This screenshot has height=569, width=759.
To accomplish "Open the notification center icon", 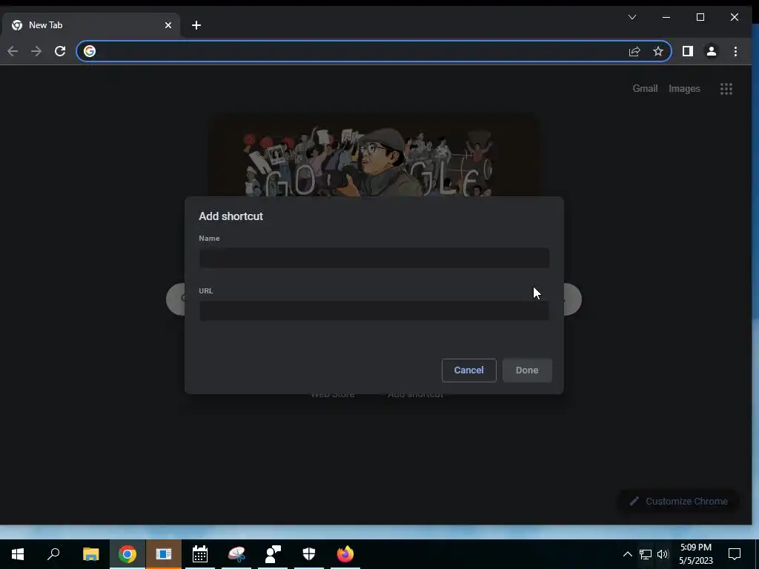I will (735, 554).
